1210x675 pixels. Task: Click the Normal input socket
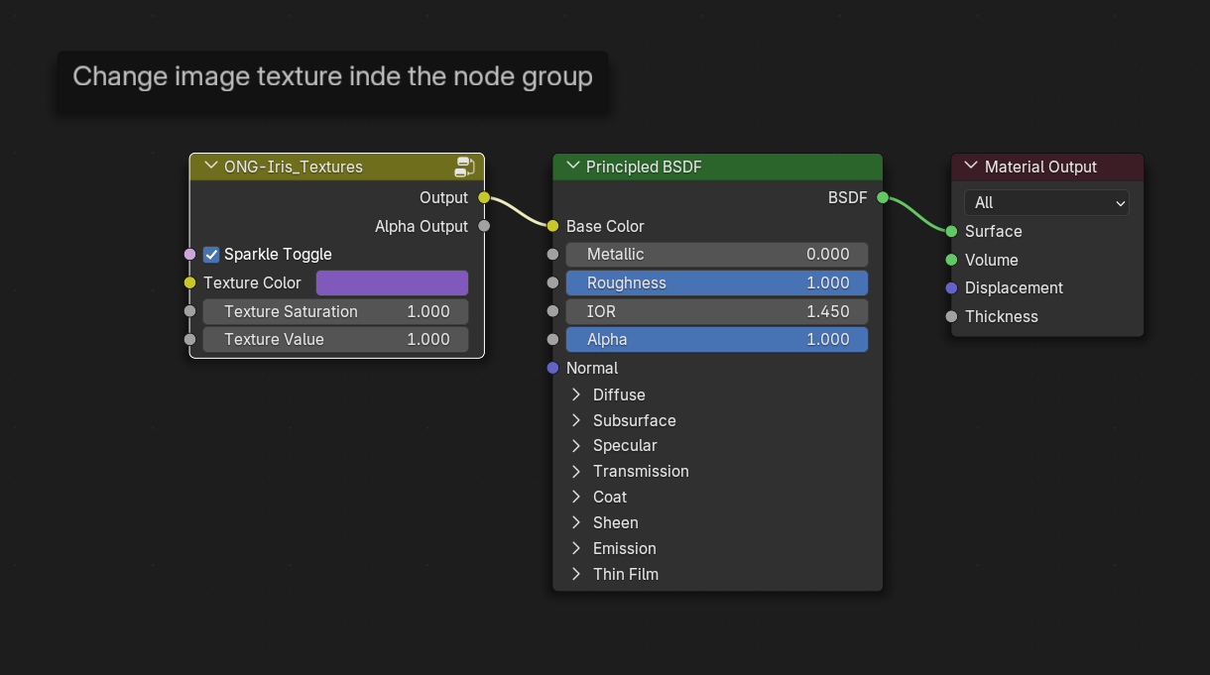552,368
